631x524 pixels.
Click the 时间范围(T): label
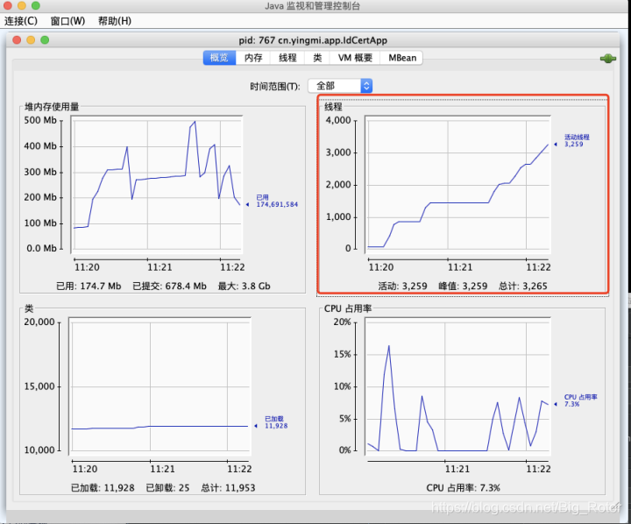click(x=275, y=86)
